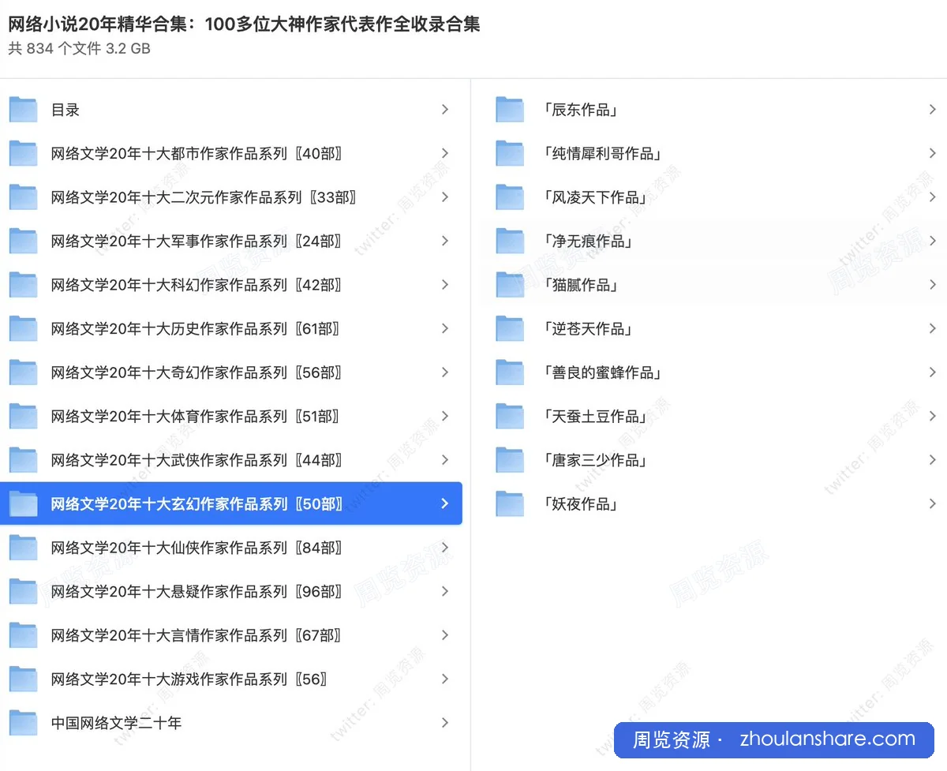The width and height of the screenshot is (947, 771).
Task: Click the folder icon for 「猫腻作品」
Action: pos(510,285)
